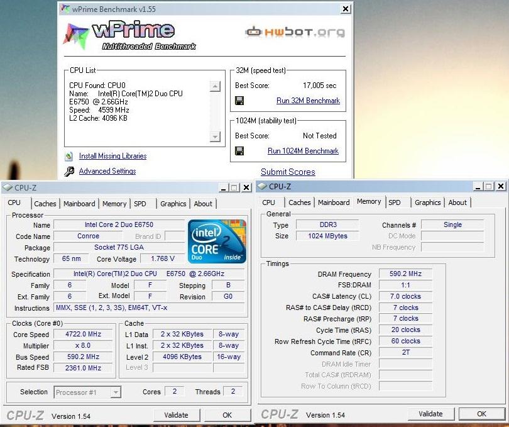
Task: Run the 1024M Benchmark
Action: pos(303,151)
